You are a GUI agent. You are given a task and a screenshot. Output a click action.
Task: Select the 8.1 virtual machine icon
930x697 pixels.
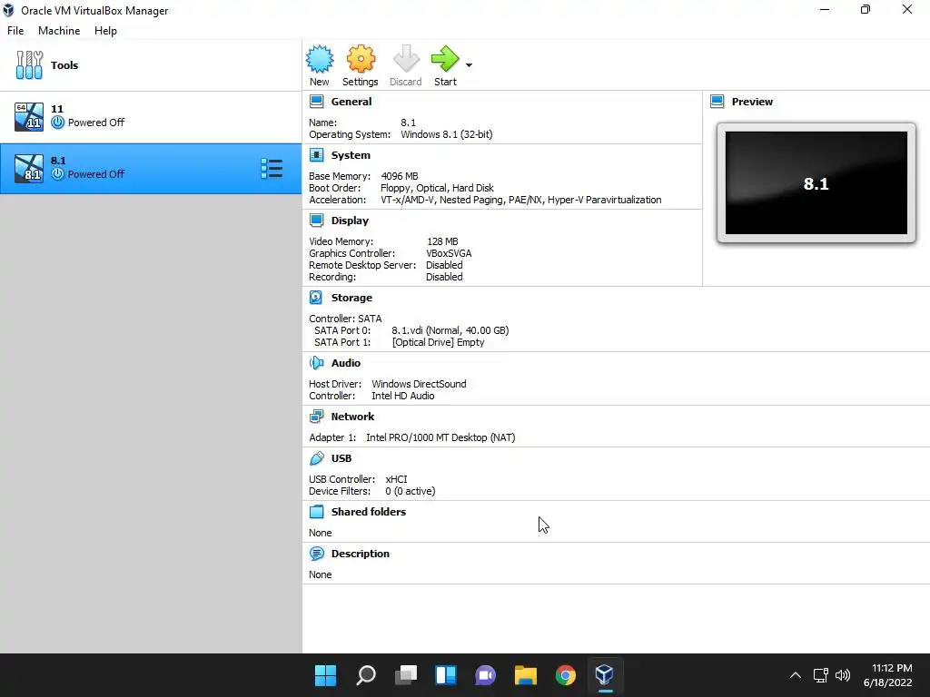29,168
